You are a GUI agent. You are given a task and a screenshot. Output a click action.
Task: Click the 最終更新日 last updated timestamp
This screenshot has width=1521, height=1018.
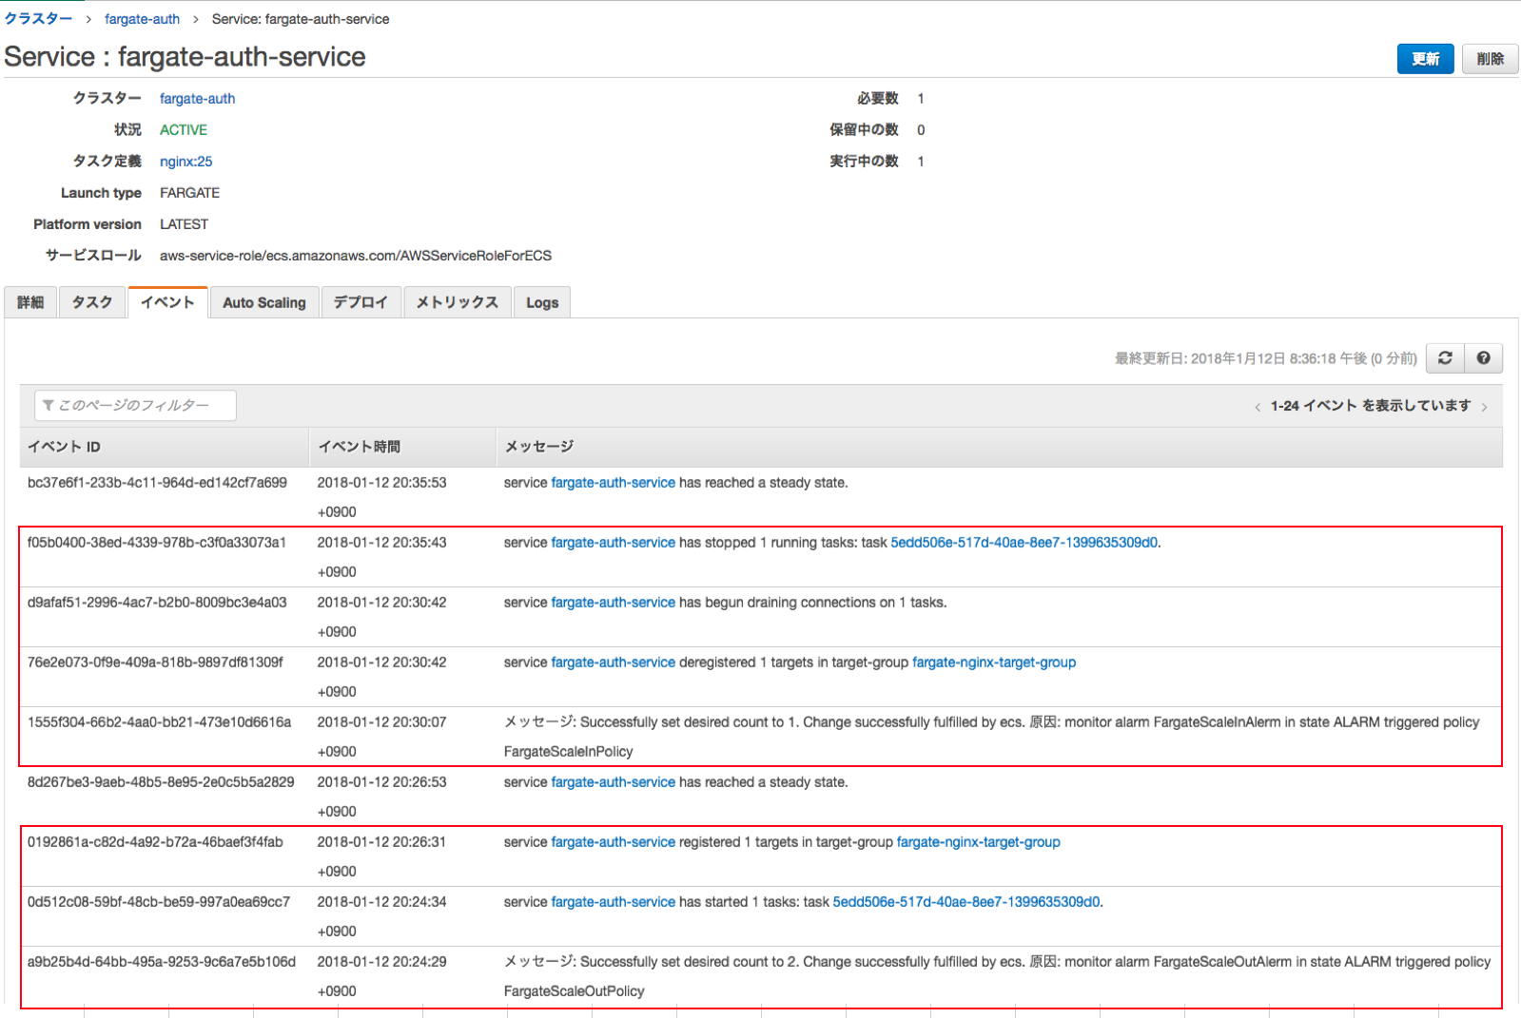(x=1266, y=358)
